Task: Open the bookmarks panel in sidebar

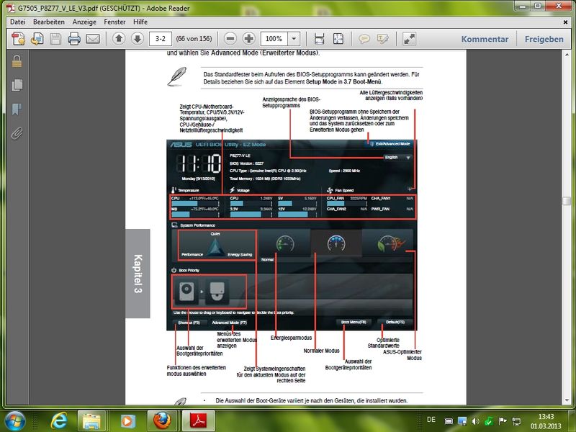Action: click(17, 109)
